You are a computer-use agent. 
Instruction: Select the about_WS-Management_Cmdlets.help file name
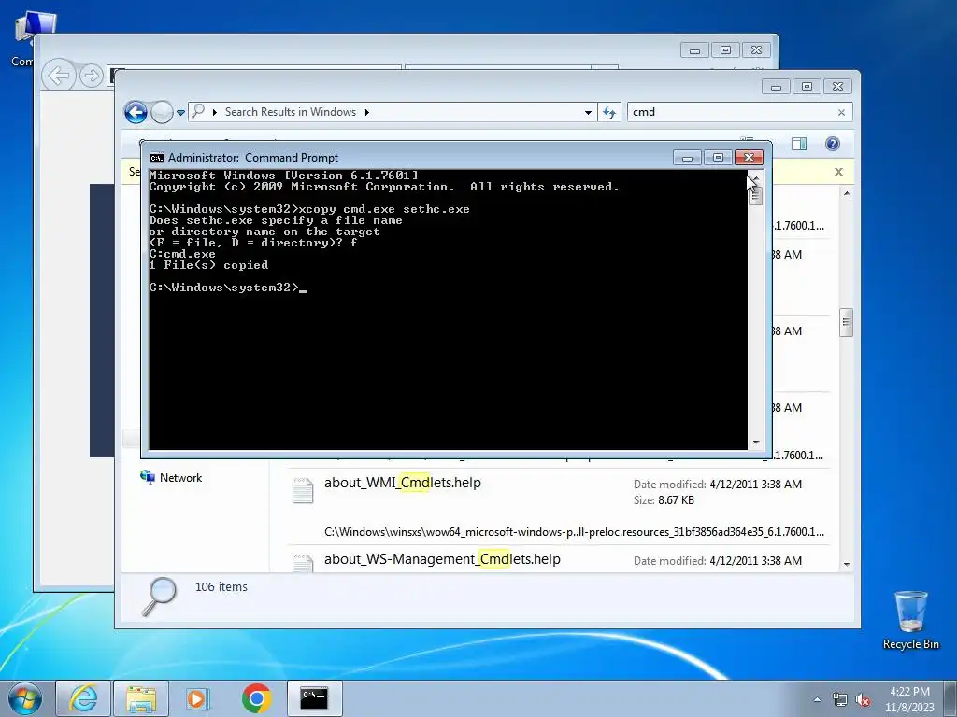442,559
